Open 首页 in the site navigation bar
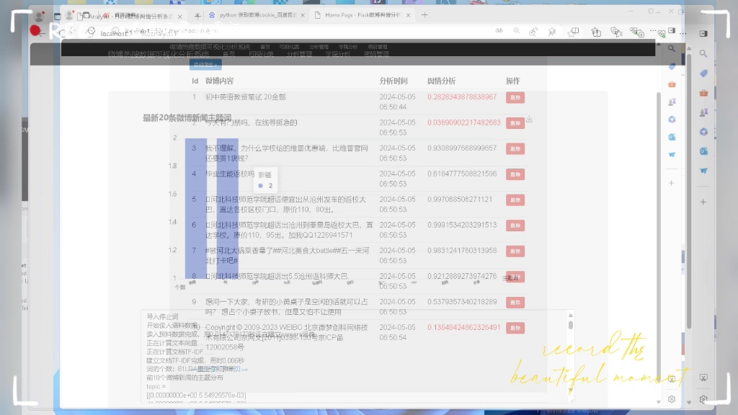 [228, 54]
